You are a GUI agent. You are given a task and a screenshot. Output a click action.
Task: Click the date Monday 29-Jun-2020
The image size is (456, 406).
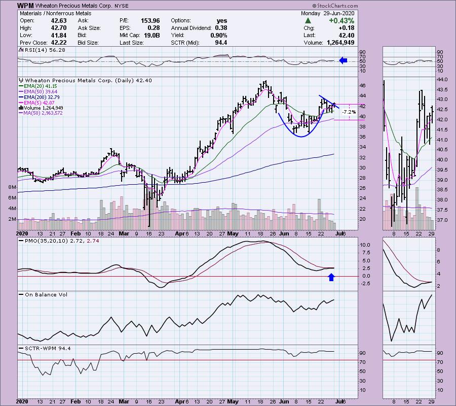327,13
